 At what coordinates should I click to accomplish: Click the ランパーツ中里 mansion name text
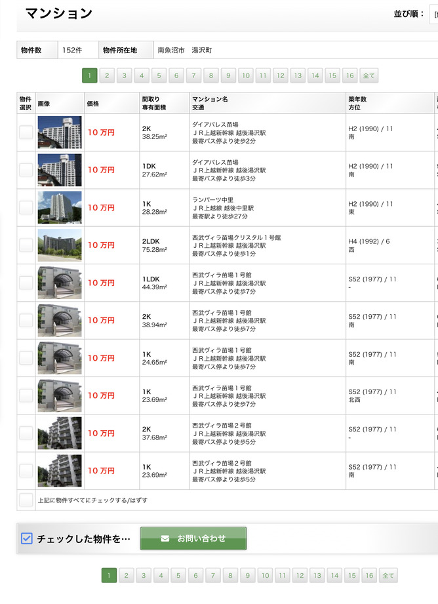[212, 199]
